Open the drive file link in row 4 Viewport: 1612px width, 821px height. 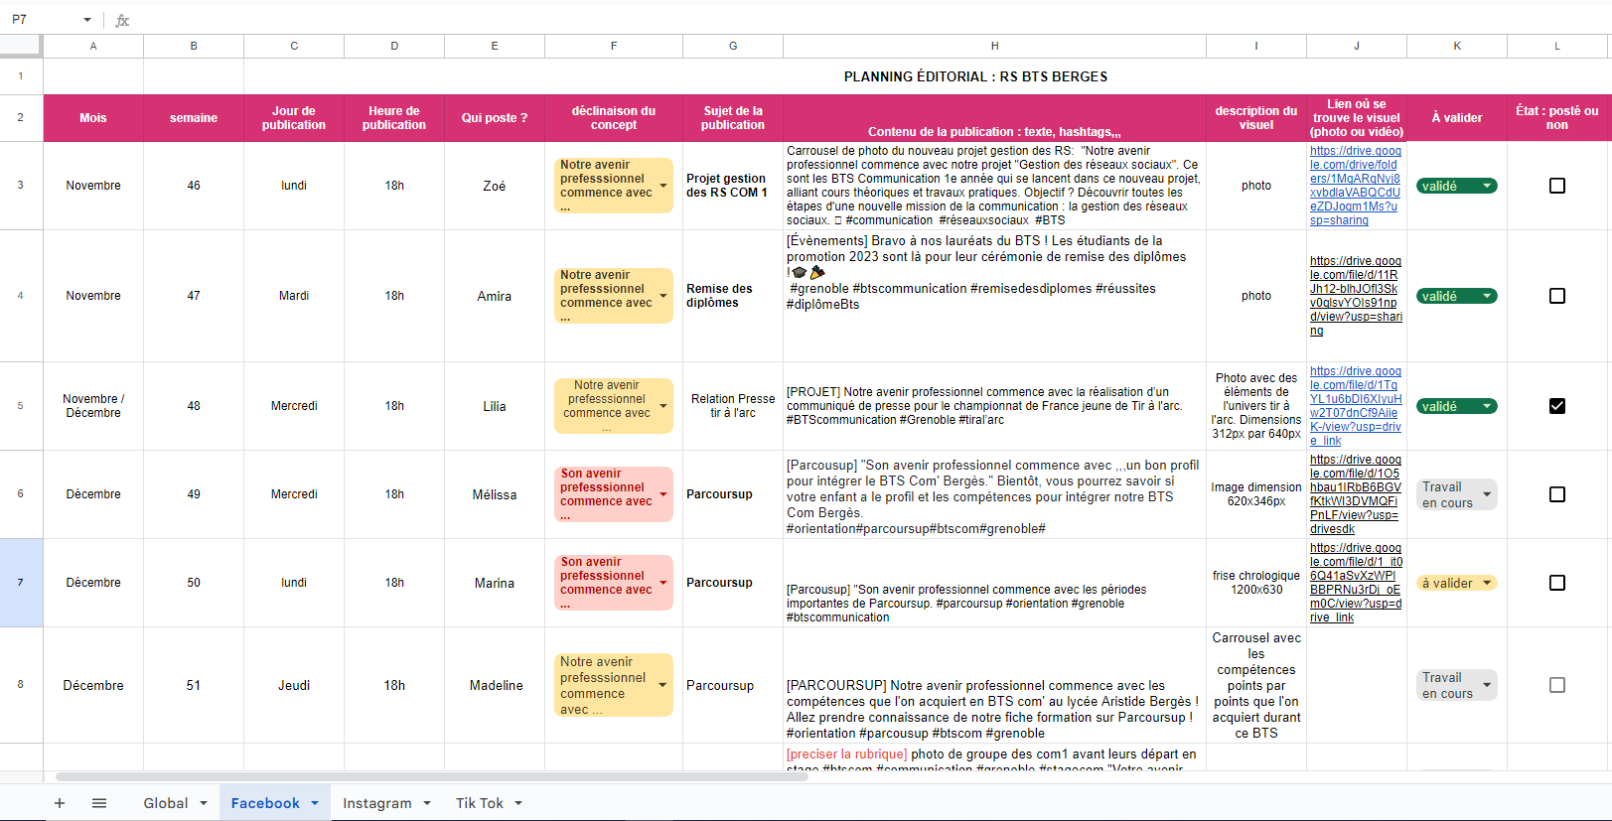pyautogui.click(x=1356, y=296)
